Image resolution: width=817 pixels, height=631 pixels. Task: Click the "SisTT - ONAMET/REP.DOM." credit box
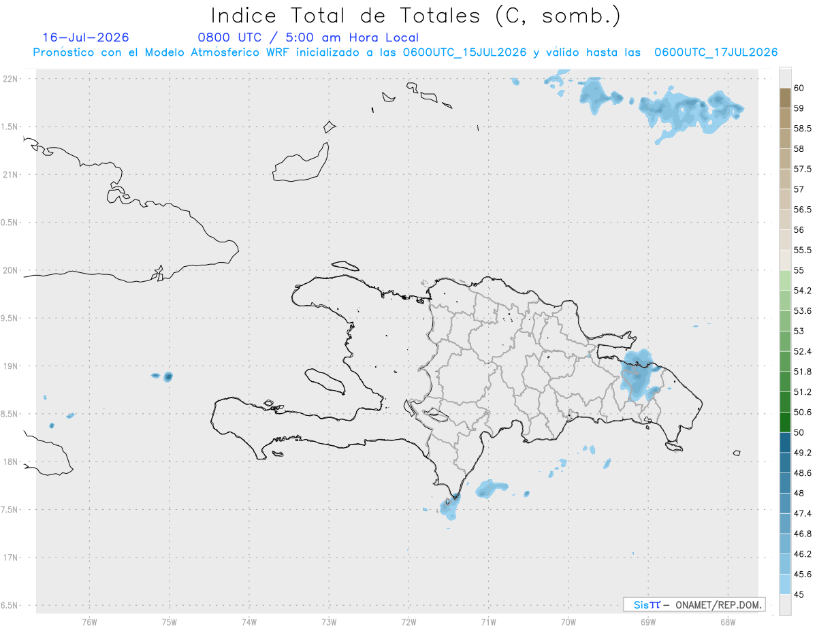pos(694,604)
